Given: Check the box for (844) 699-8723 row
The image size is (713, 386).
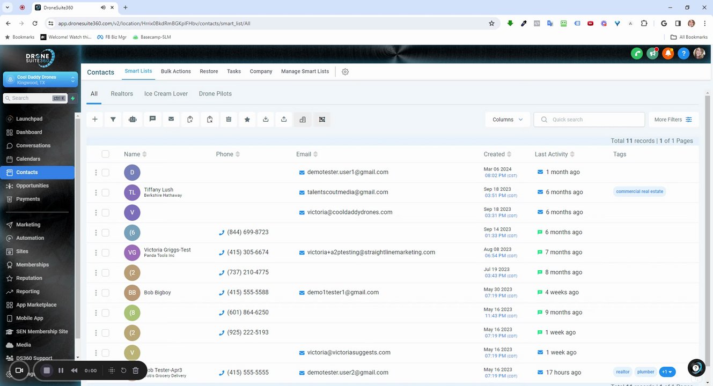Looking at the screenshot, I should [105, 233].
